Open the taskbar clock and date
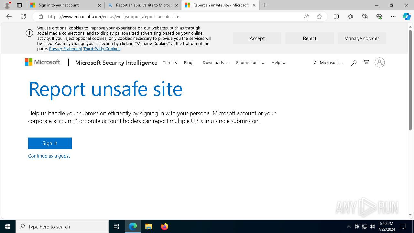 pyautogui.click(x=386, y=227)
